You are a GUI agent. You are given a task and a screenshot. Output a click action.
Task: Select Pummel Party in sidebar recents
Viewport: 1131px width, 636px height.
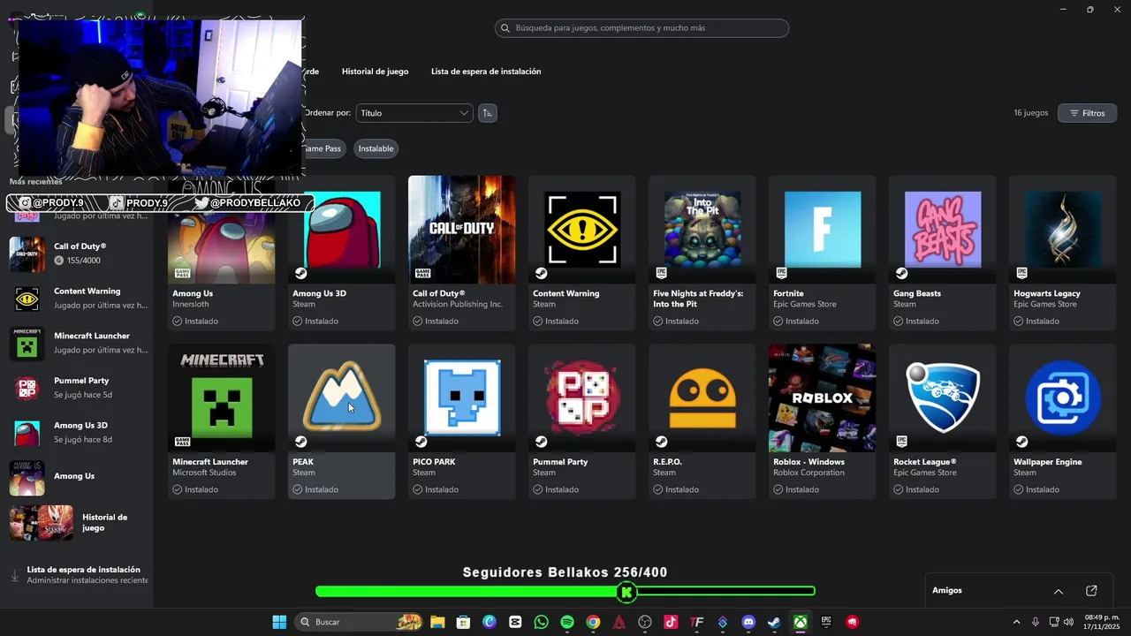pos(78,388)
